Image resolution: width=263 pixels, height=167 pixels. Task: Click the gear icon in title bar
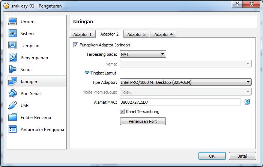click(x=6, y=6)
